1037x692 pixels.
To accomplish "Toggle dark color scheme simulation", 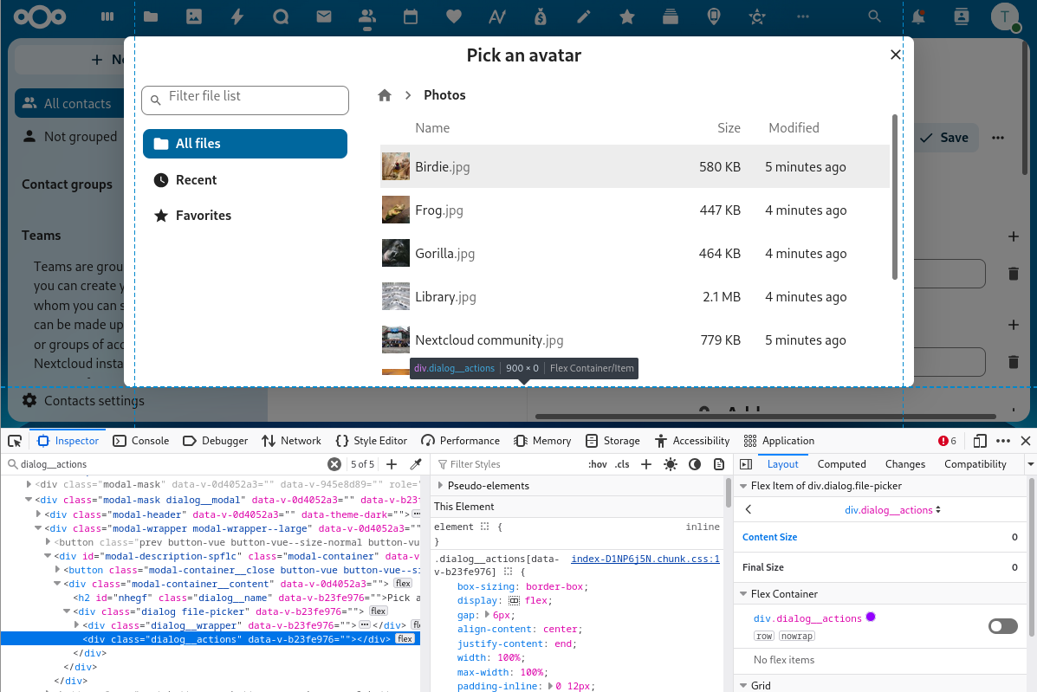I will (695, 464).
